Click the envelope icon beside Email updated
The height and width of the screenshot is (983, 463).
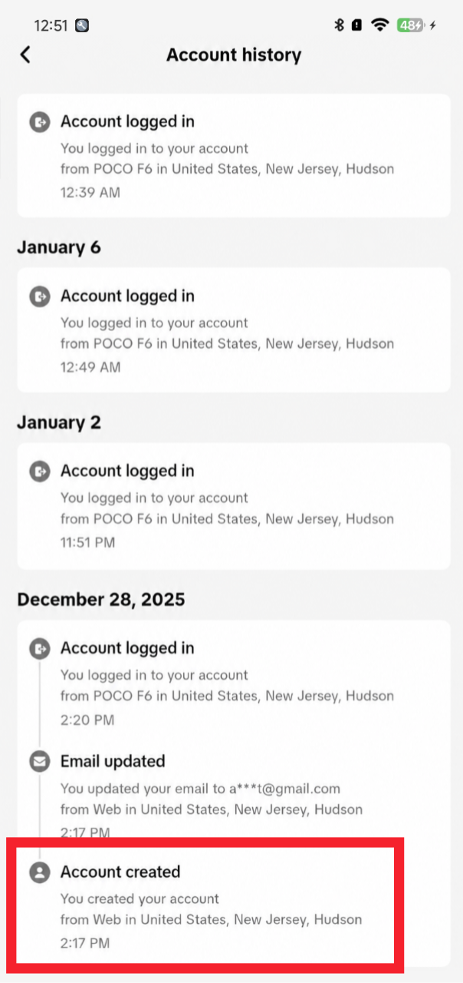coord(40,761)
